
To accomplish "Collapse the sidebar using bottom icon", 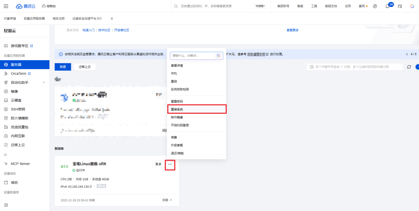I will (x=6, y=205).
